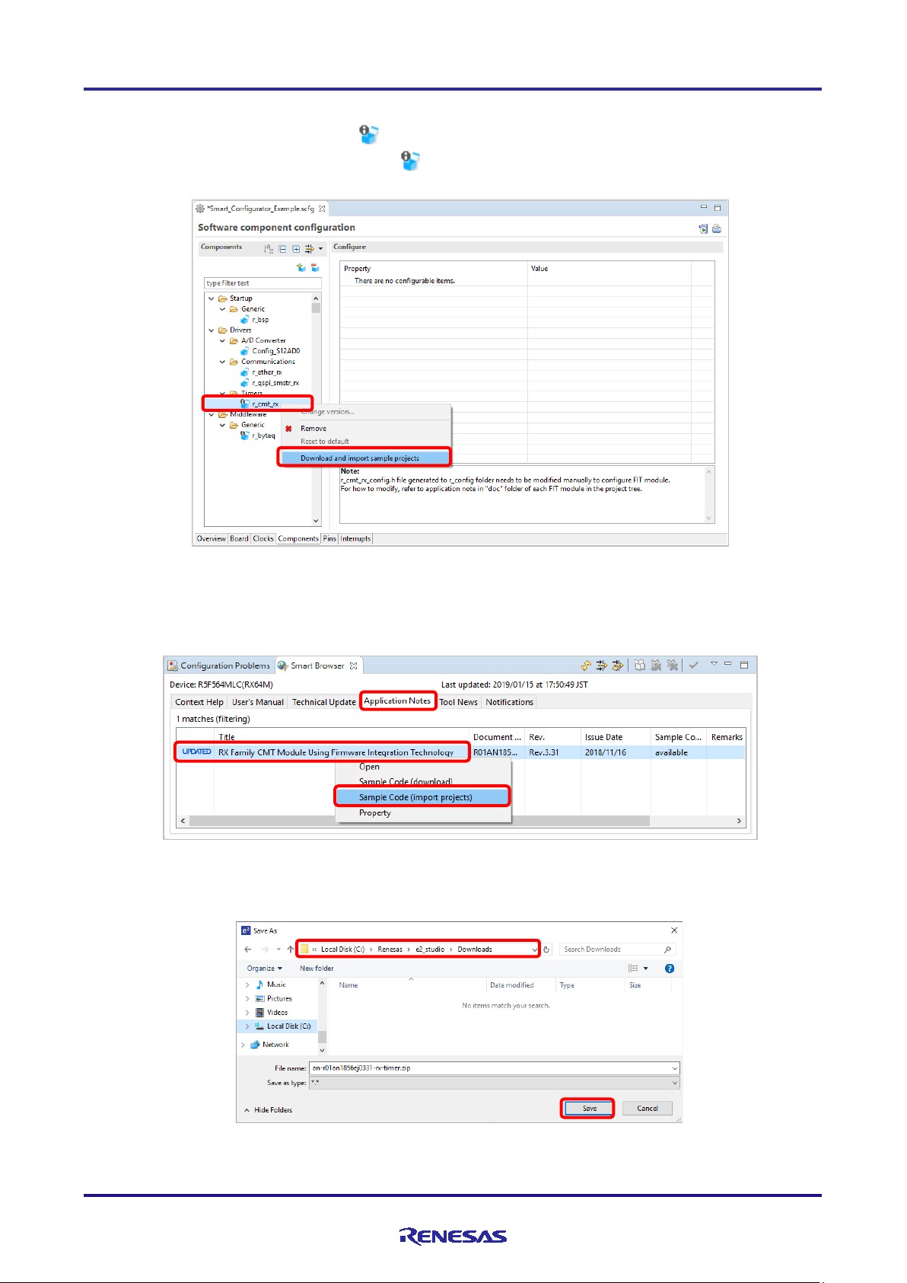Open the view options dropdown in Save As
The image size is (907, 1283).
tap(646, 969)
